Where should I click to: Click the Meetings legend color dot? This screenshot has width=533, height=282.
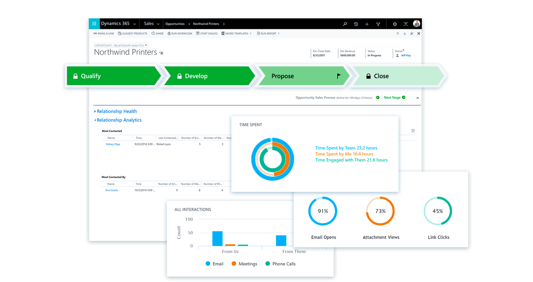click(x=234, y=264)
